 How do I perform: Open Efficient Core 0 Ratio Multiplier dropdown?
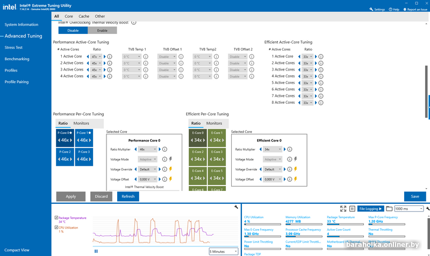pyautogui.click(x=273, y=150)
